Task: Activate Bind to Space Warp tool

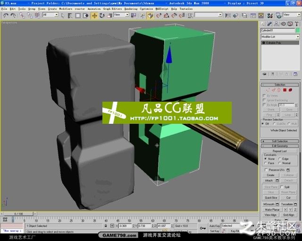Action: pyautogui.click(x=37, y=16)
